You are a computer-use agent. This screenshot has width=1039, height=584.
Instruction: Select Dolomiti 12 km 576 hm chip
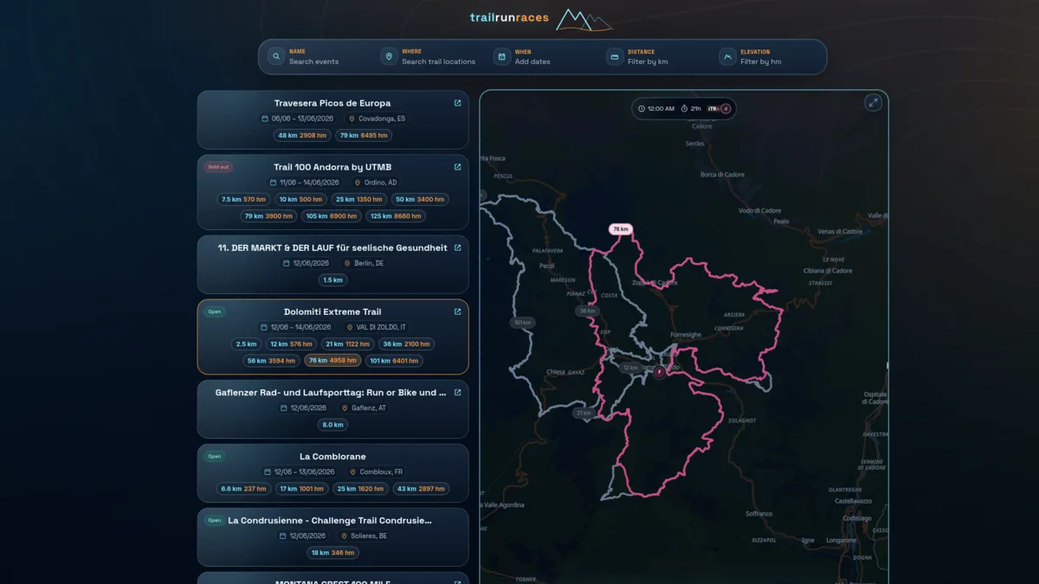(291, 343)
